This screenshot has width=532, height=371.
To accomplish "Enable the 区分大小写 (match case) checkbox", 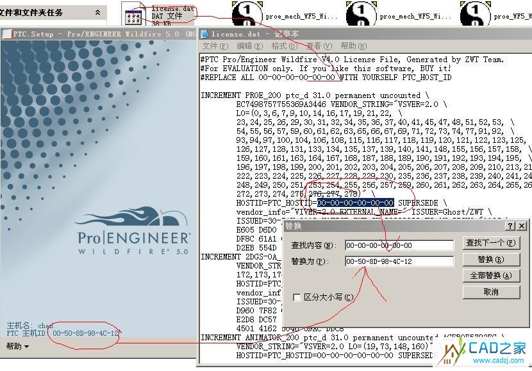I will [x=297, y=297].
